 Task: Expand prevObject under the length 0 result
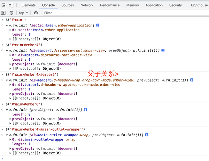(x=10, y=119)
